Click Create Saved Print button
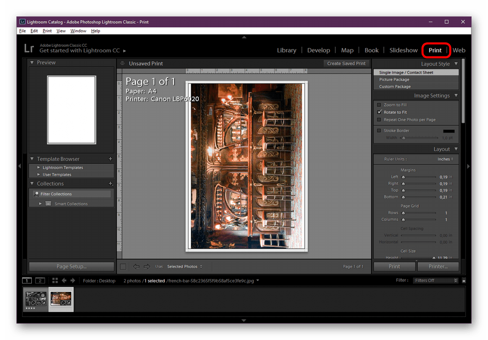Image resolution: width=488 pixels, height=340 pixels. tap(346, 63)
